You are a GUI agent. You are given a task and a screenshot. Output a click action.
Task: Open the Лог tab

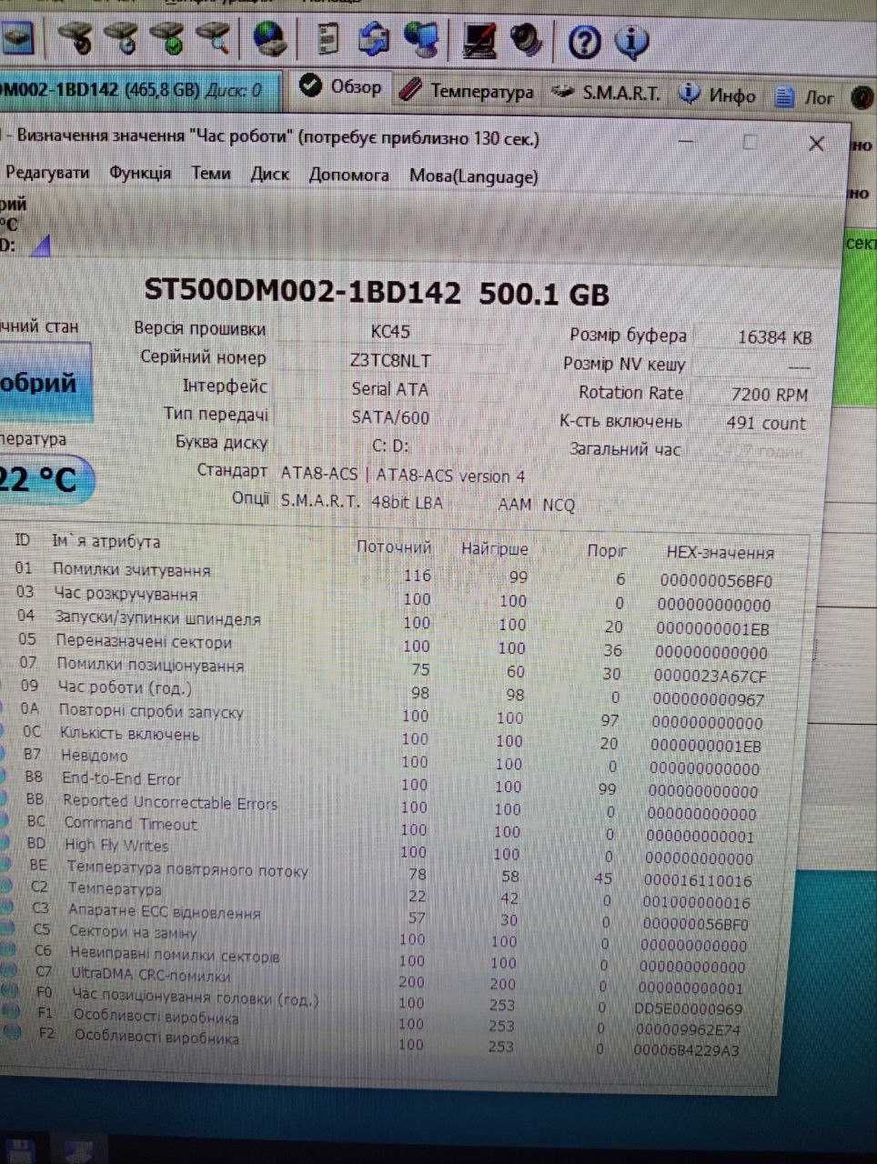(x=804, y=95)
